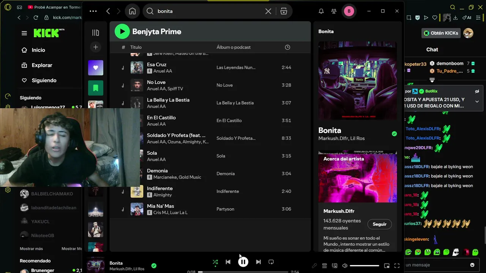Hide the pinned BotRix message

[477, 91]
